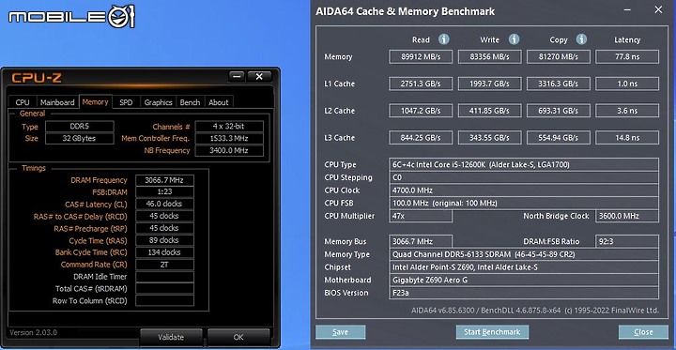Click the BIOS Version field F23a
The height and width of the screenshot is (350, 676).
[524, 293]
